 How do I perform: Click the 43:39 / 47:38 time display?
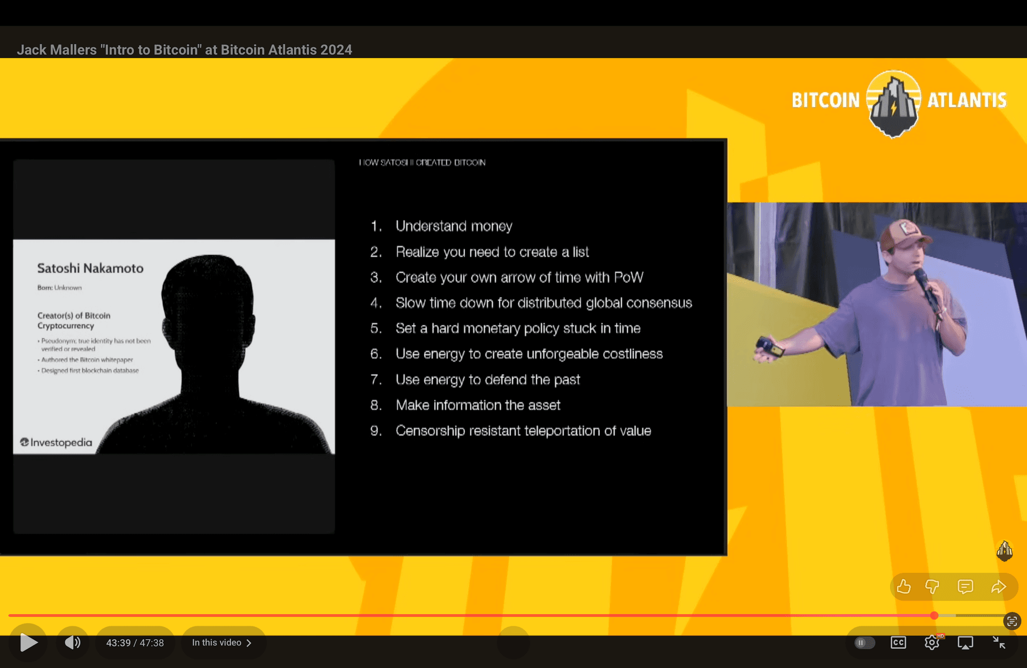(x=135, y=642)
